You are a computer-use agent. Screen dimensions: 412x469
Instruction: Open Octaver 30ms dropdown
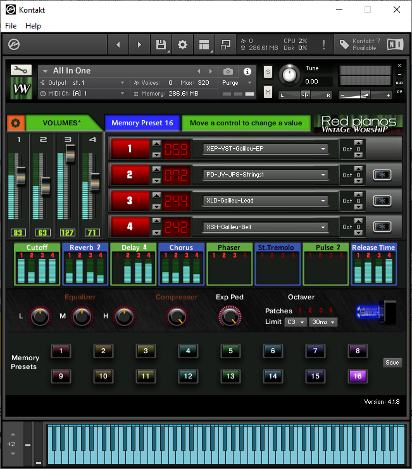[323, 322]
